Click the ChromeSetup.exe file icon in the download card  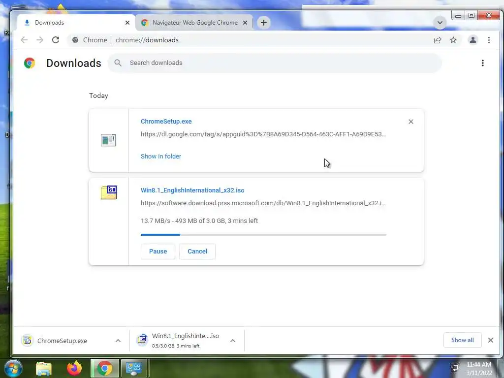(x=108, y=140)
